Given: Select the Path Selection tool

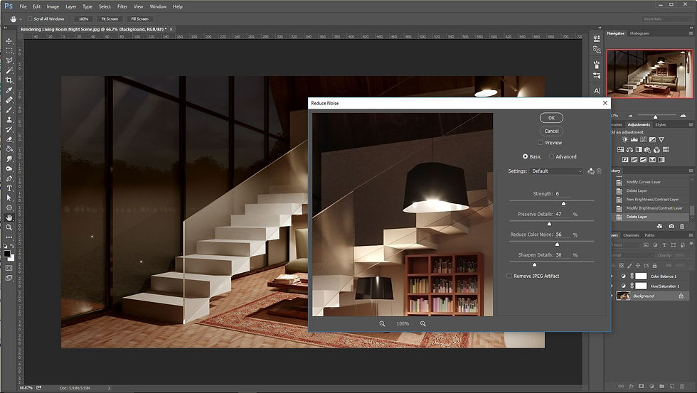Looking at the screenshot, I should [9, 198].
